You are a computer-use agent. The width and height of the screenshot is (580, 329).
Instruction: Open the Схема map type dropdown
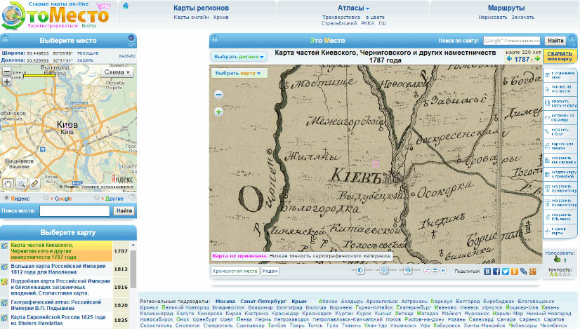coord(117,72)
